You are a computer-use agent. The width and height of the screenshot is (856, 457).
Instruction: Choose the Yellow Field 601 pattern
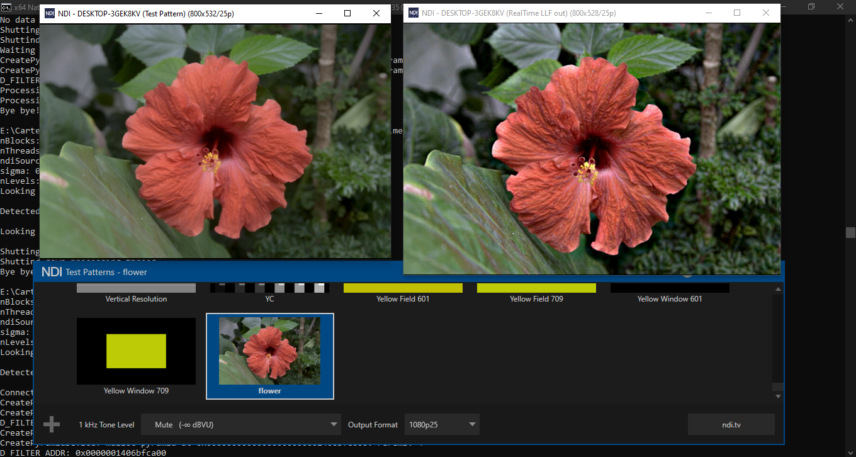coord(403,293)
